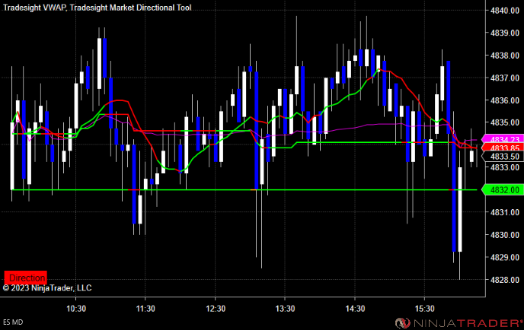Click the 4835.00 price axis label
This screenshot has width=524, height=330.
pos(505,122)
